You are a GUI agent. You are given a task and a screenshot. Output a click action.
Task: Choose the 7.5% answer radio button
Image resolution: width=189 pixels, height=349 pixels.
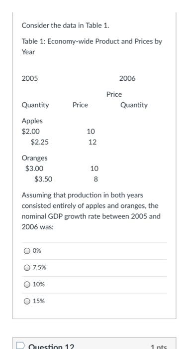(27, 268)
